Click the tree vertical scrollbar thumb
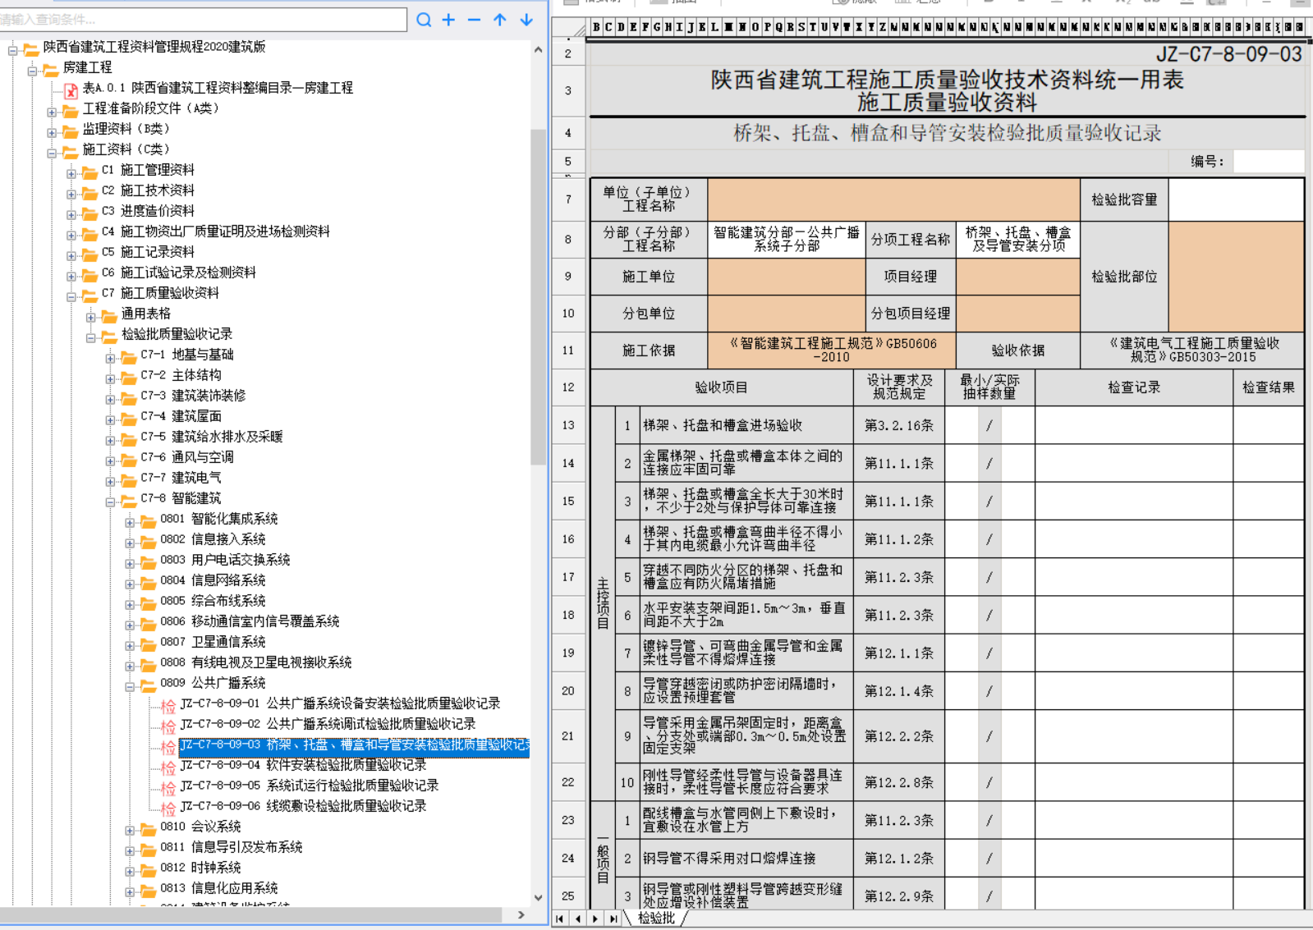1313x930 pixels. (538, 297)
